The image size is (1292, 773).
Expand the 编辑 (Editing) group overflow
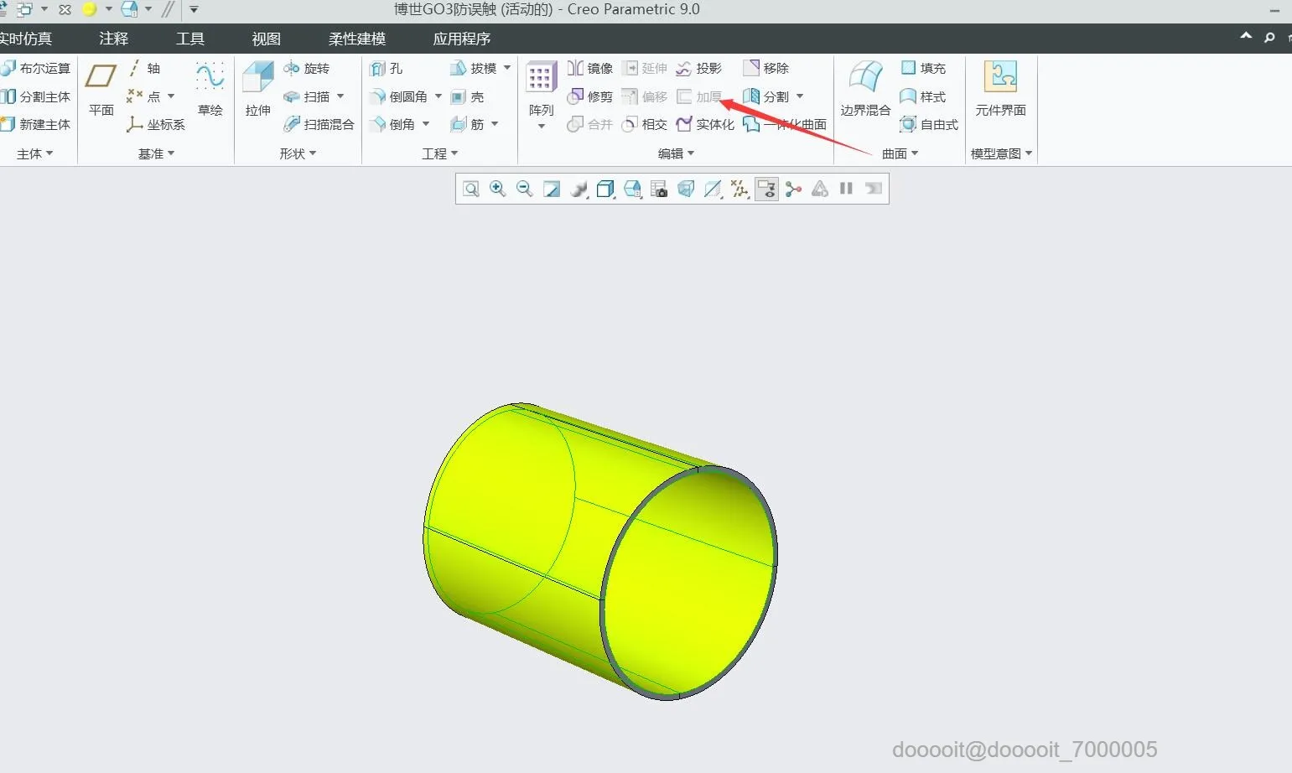click(677, 153)
